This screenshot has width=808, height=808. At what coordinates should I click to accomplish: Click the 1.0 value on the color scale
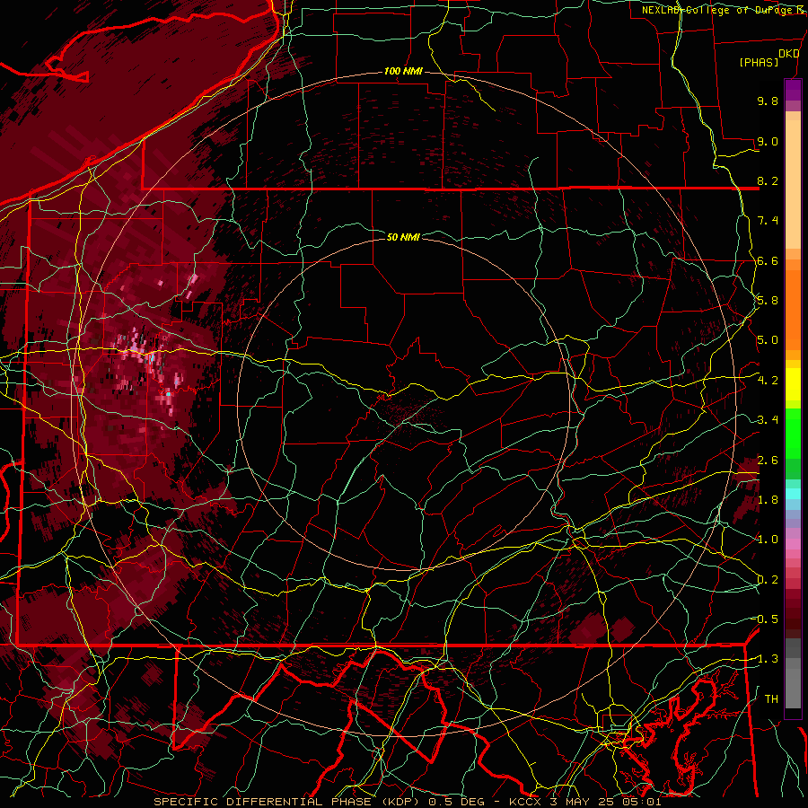pyautogui.click(x=768, y=540)
